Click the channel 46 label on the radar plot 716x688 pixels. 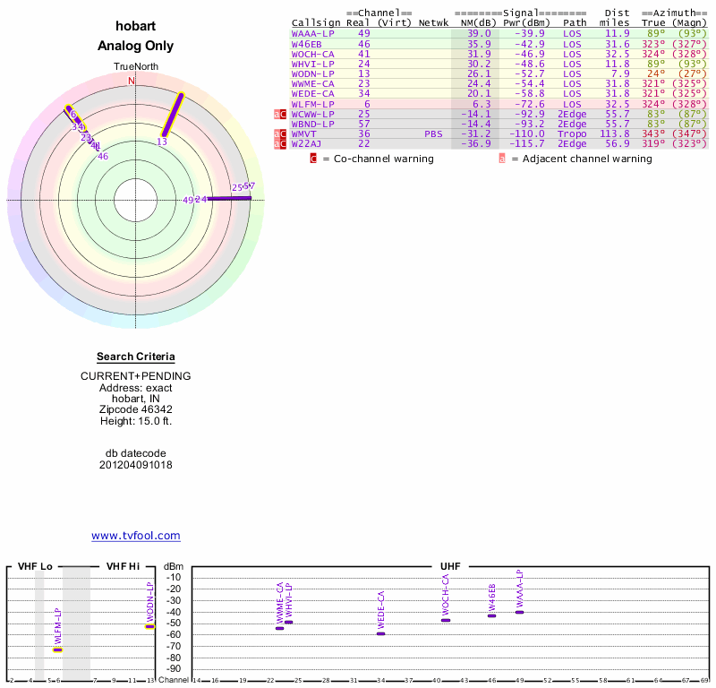pos(103,157)
